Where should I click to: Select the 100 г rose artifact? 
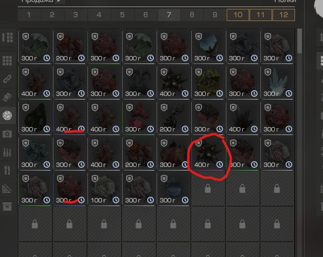(105, 189)
